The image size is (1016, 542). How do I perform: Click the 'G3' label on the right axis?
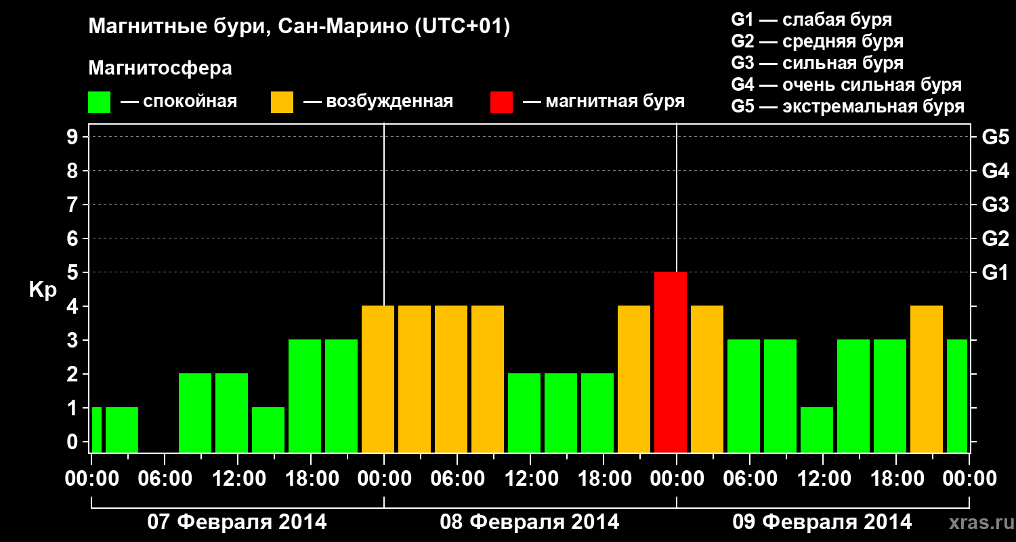pyautogui.click(x=995, y=205)
